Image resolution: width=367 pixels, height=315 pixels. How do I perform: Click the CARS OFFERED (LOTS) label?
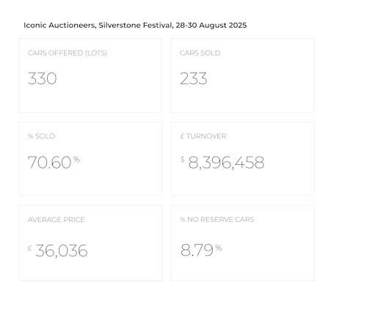tap(68, 53)
